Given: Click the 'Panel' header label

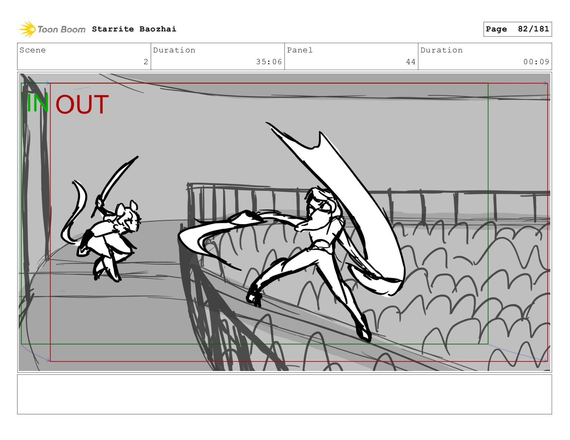Looking at the screenshot, I should pyautogui.click(x=300, y=50).
